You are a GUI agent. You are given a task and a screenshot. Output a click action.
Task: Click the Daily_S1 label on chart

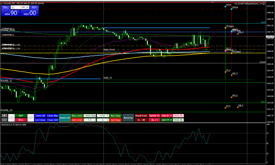pyautogui.click(x=108, y=78)
